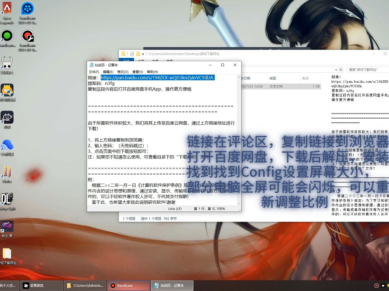The image size is (389, 291).
Task: Open the 夸克网盘 cloud drive shortcut
Action: pyautogui.click(x=7, y=147)
